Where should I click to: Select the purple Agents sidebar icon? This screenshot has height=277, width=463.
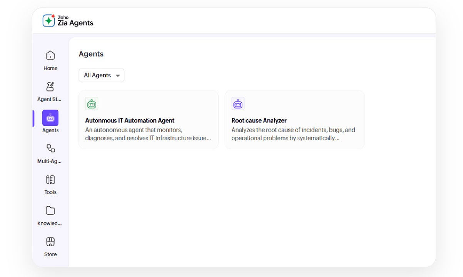tap(50, 118)
